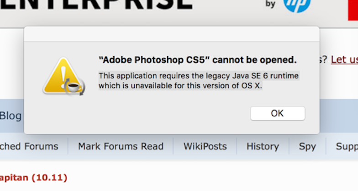Click the OK button in the dialog
This screenshot has width=358, height=191.
277,113
